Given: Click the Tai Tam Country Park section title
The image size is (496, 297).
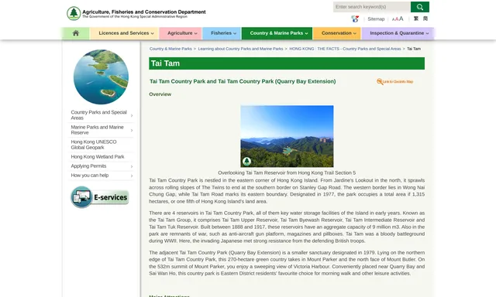Looking at the screenshot, I should coord(243,81).
